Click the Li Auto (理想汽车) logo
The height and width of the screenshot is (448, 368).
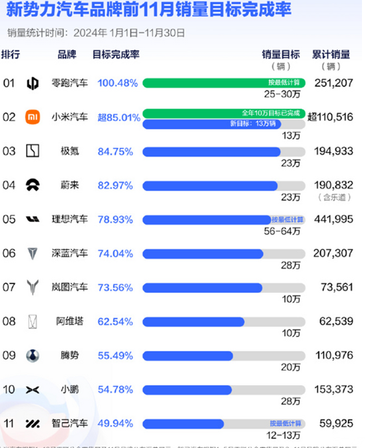(x=33, y=219)
